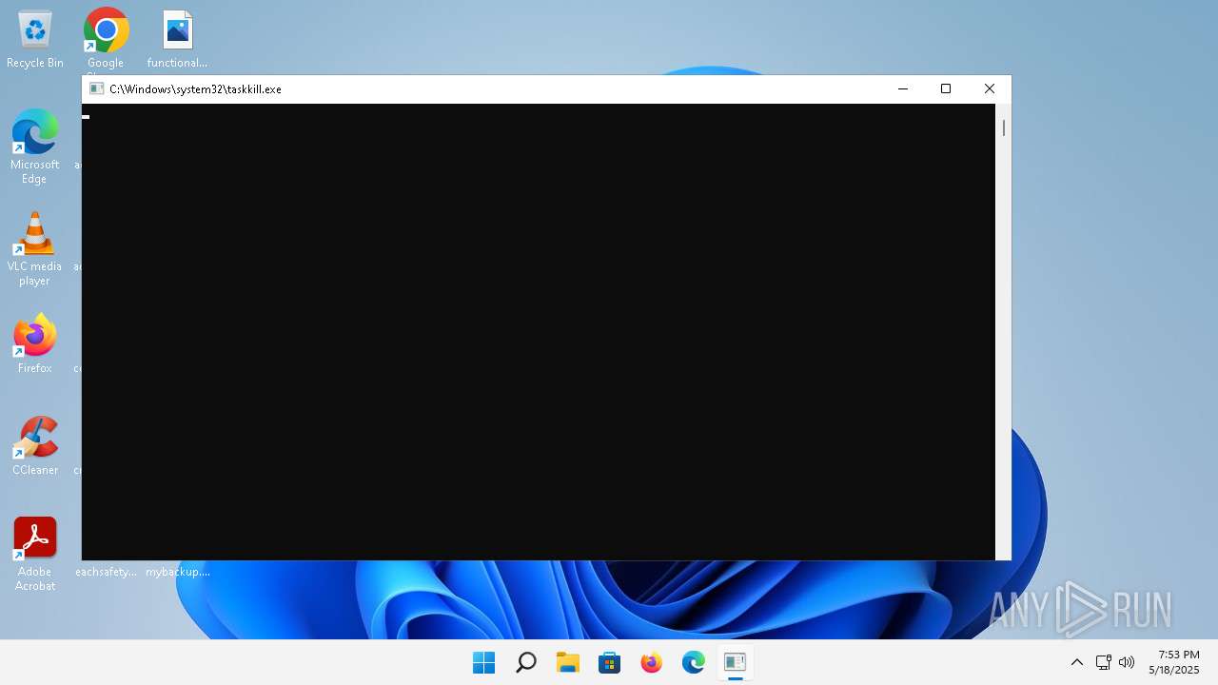Image resolution: width=1218 pixels, height=685 pixels.
Task: Open VLC media player shortcut
Action: click(x=35, y=248)
